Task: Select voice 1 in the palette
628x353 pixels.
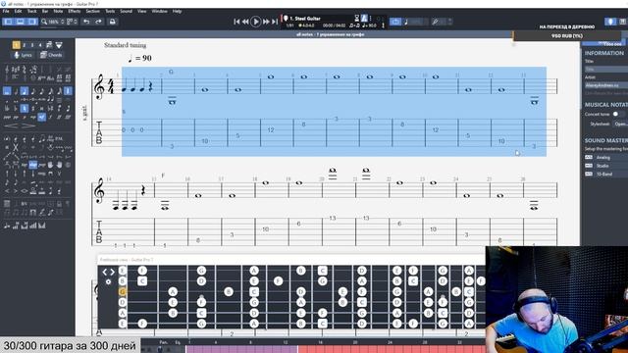Action: click(16, 45)
